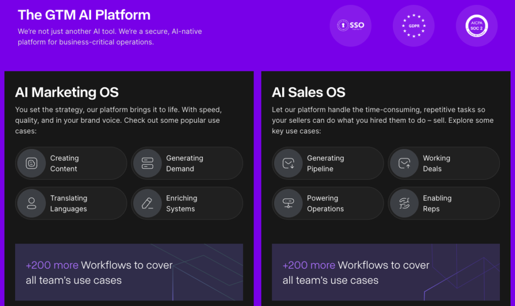
Task: Click the Generating Demand icon
Action: (x=147, y=163)
